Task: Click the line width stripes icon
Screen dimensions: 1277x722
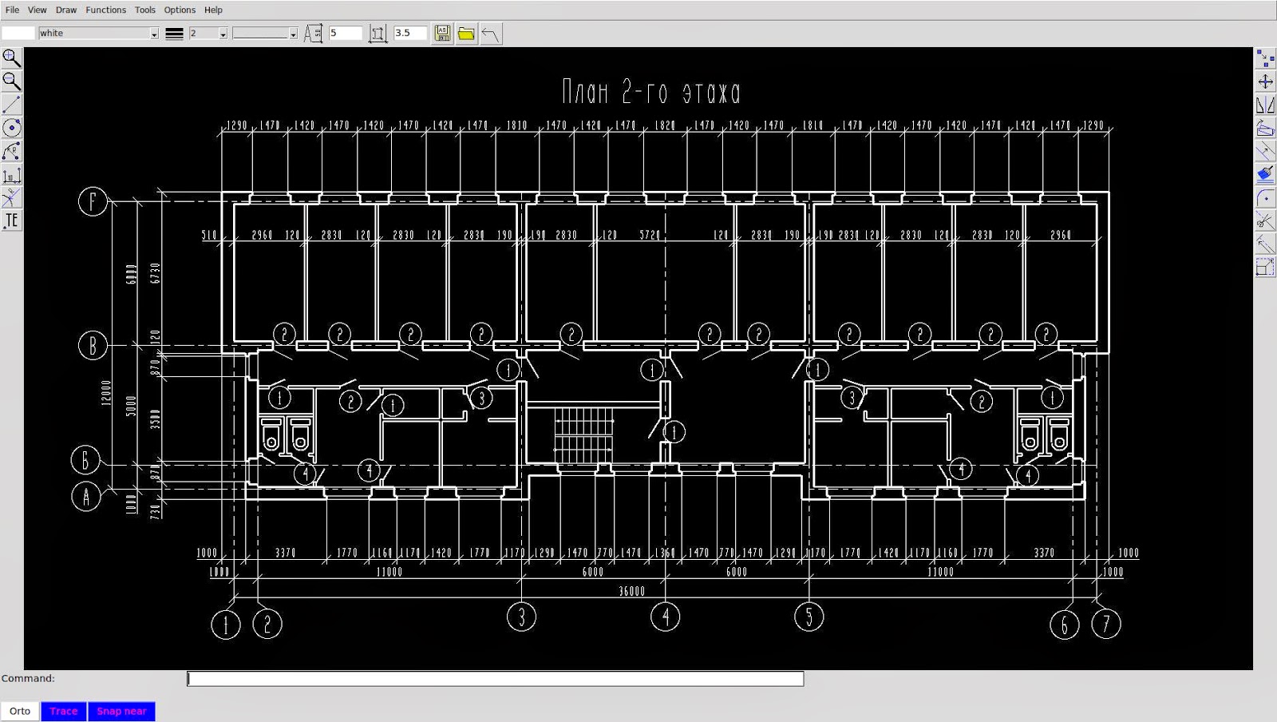Action: point(174,34)
